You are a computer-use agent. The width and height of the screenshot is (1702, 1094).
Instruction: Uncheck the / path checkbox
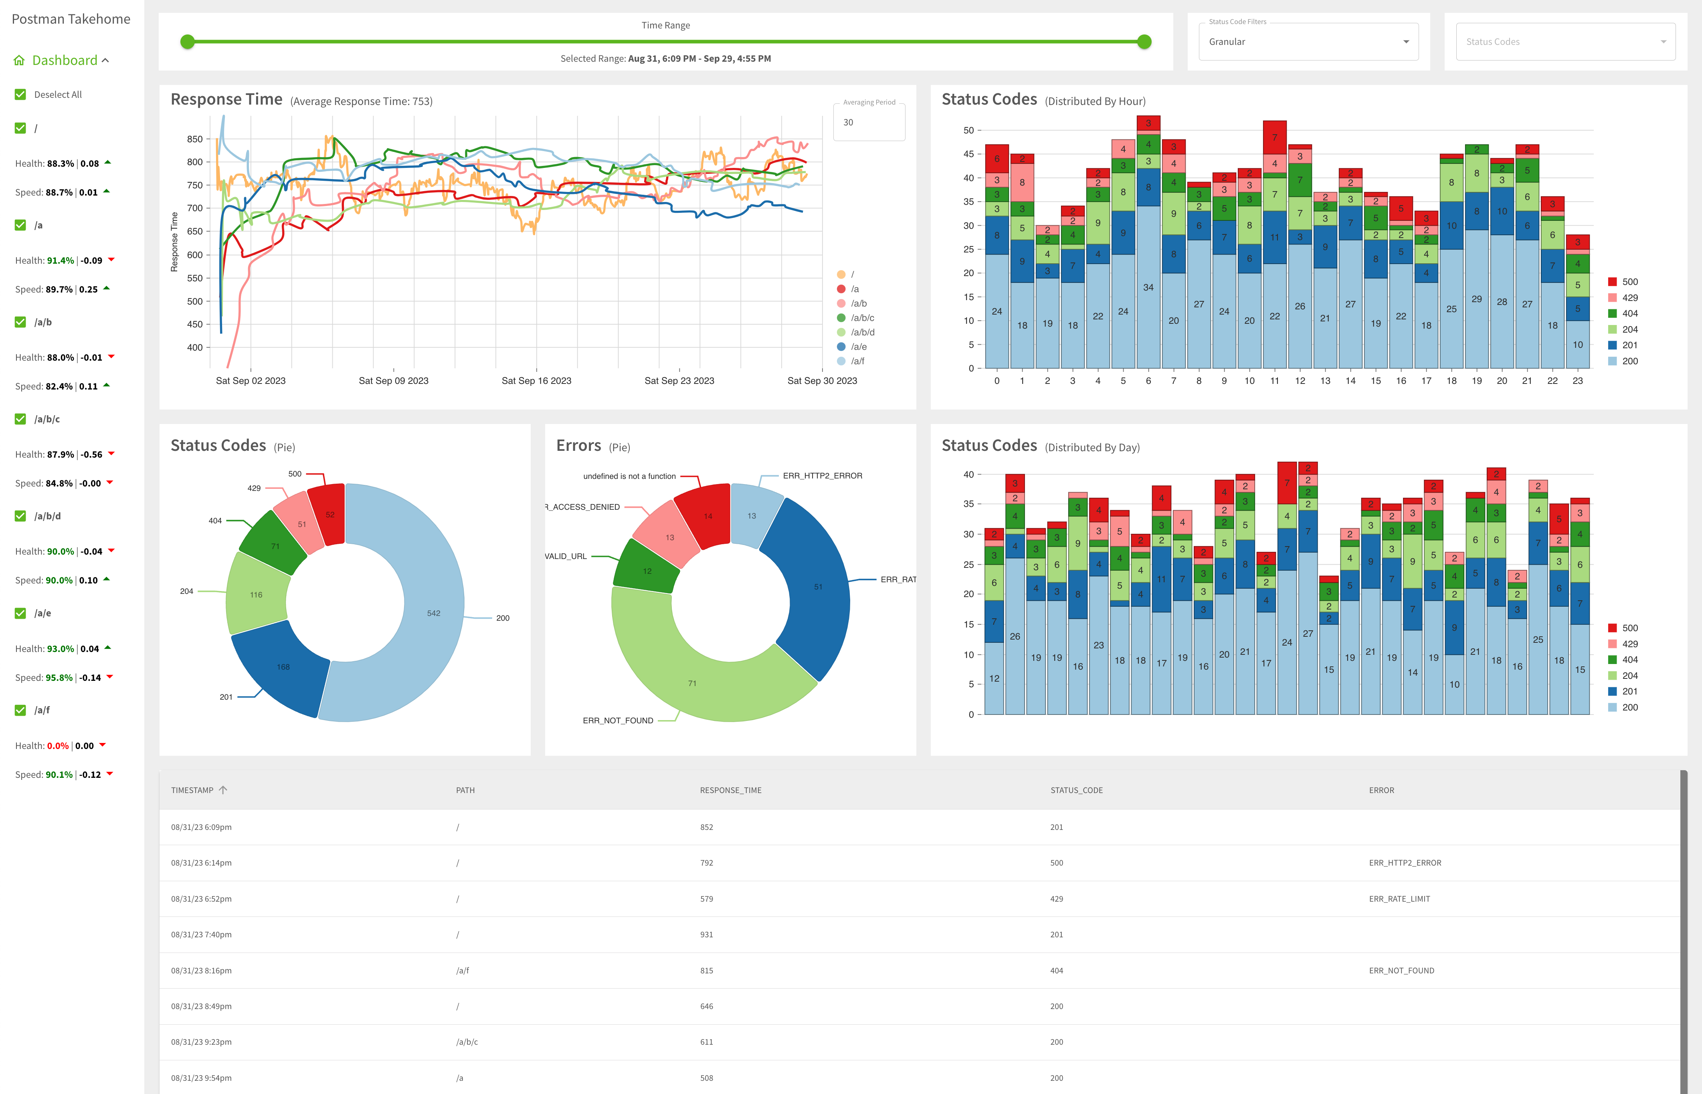[20, 129]
